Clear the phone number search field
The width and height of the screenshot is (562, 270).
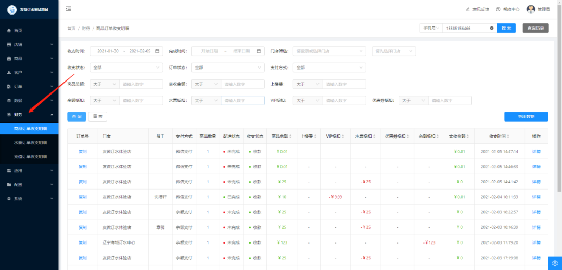click(x=491, y=28)
